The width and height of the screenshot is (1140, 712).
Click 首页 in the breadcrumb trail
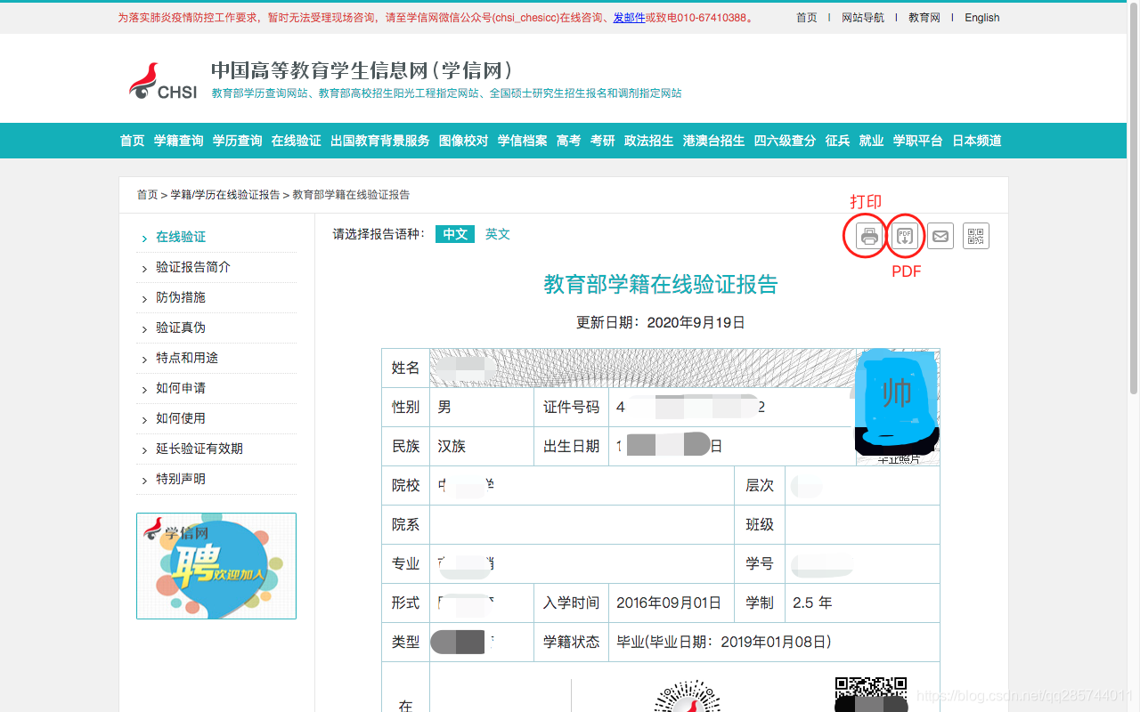(147, 195)
